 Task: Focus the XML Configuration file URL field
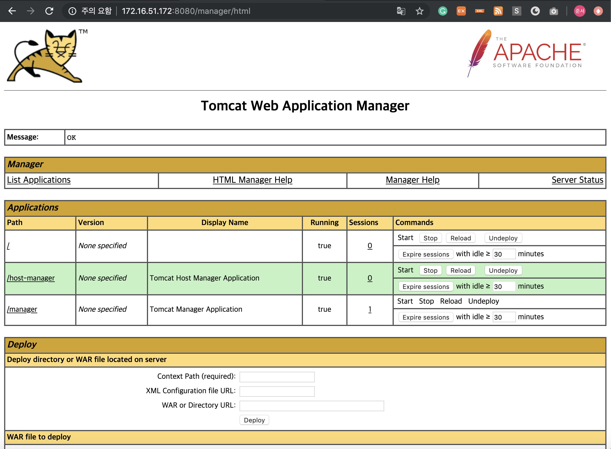coord(277,391)
